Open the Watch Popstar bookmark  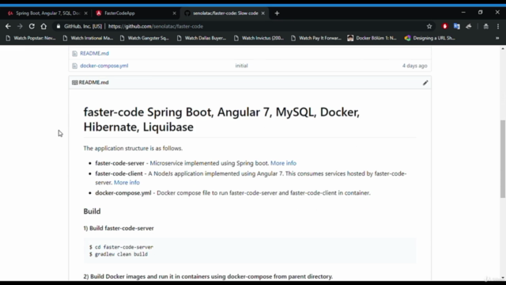(31, 38)
